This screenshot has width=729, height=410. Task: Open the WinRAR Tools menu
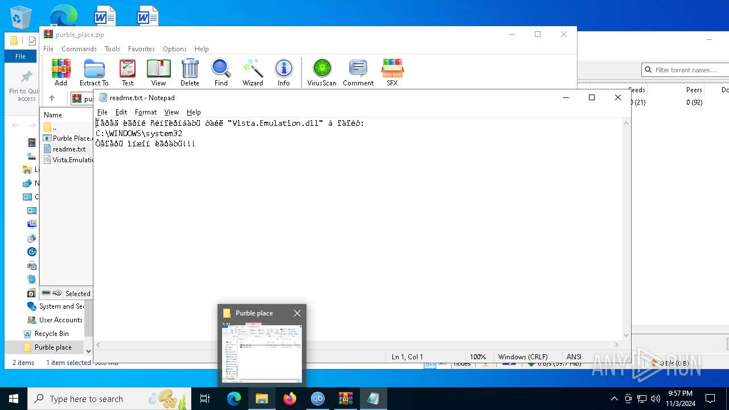coord(112,49)
